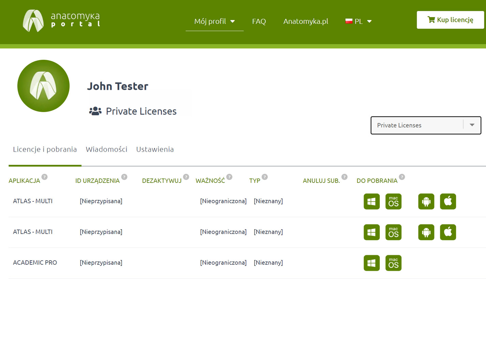Open the Ustawienia tab

point(155,149)
